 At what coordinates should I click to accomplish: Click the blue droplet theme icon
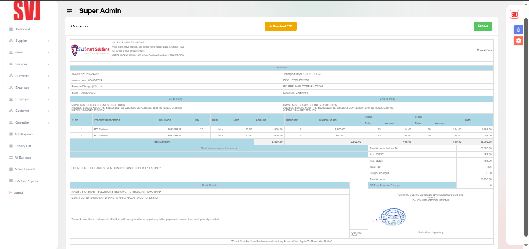click(519, 29)
